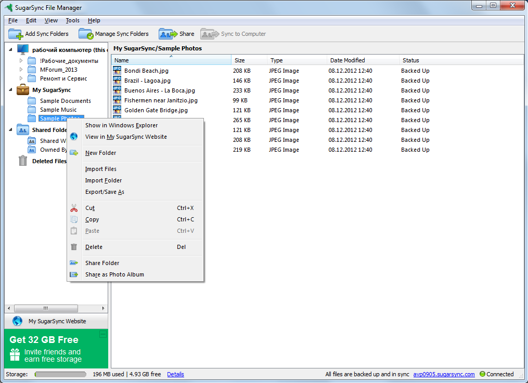Click the computer icon for рабочий компьютер
Screen dimensions: 528x383
pyautogui.click(x=23, y=49)
